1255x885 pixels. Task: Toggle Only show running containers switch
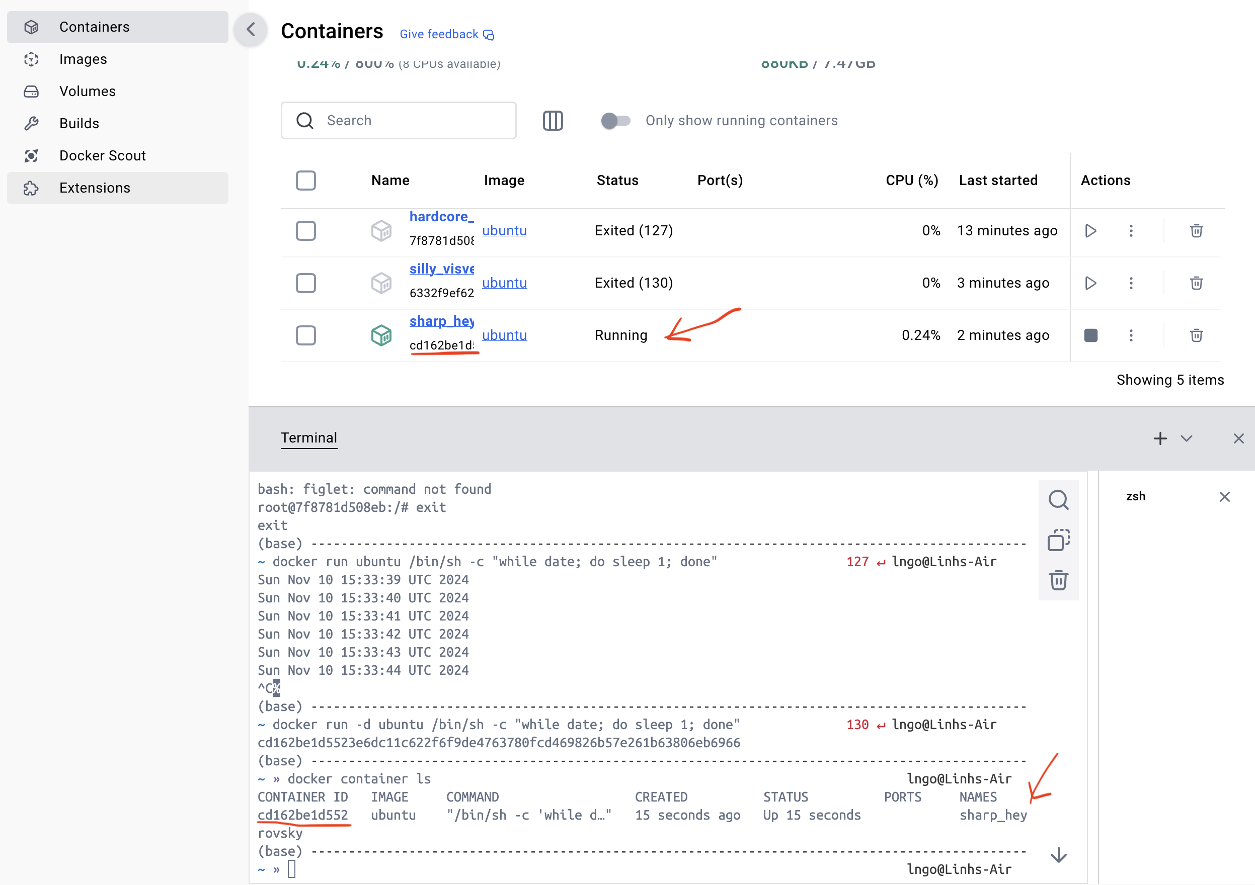click(x=615, y=120)
